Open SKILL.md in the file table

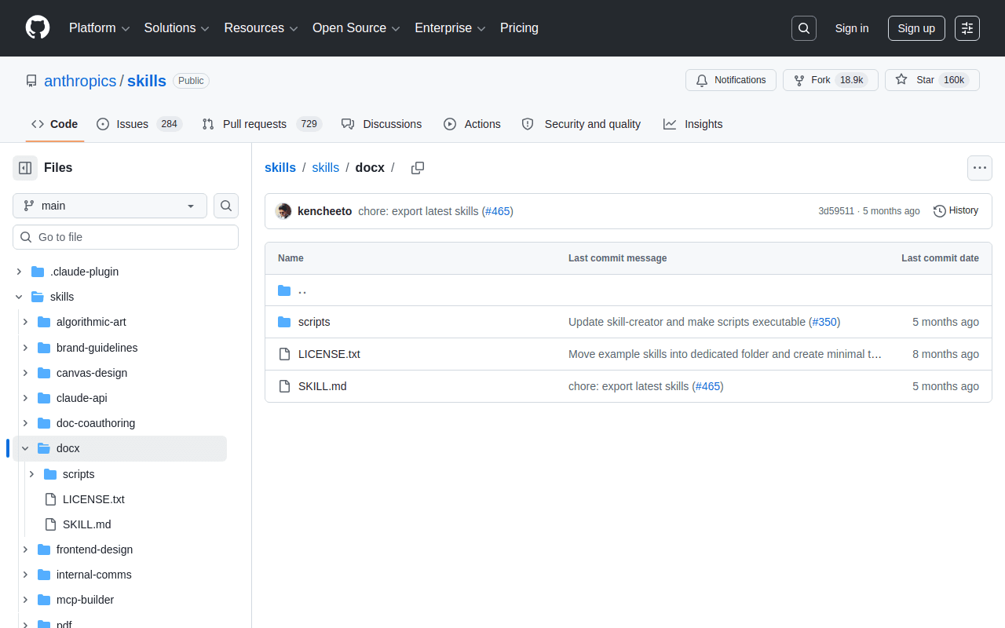[322, 386]
